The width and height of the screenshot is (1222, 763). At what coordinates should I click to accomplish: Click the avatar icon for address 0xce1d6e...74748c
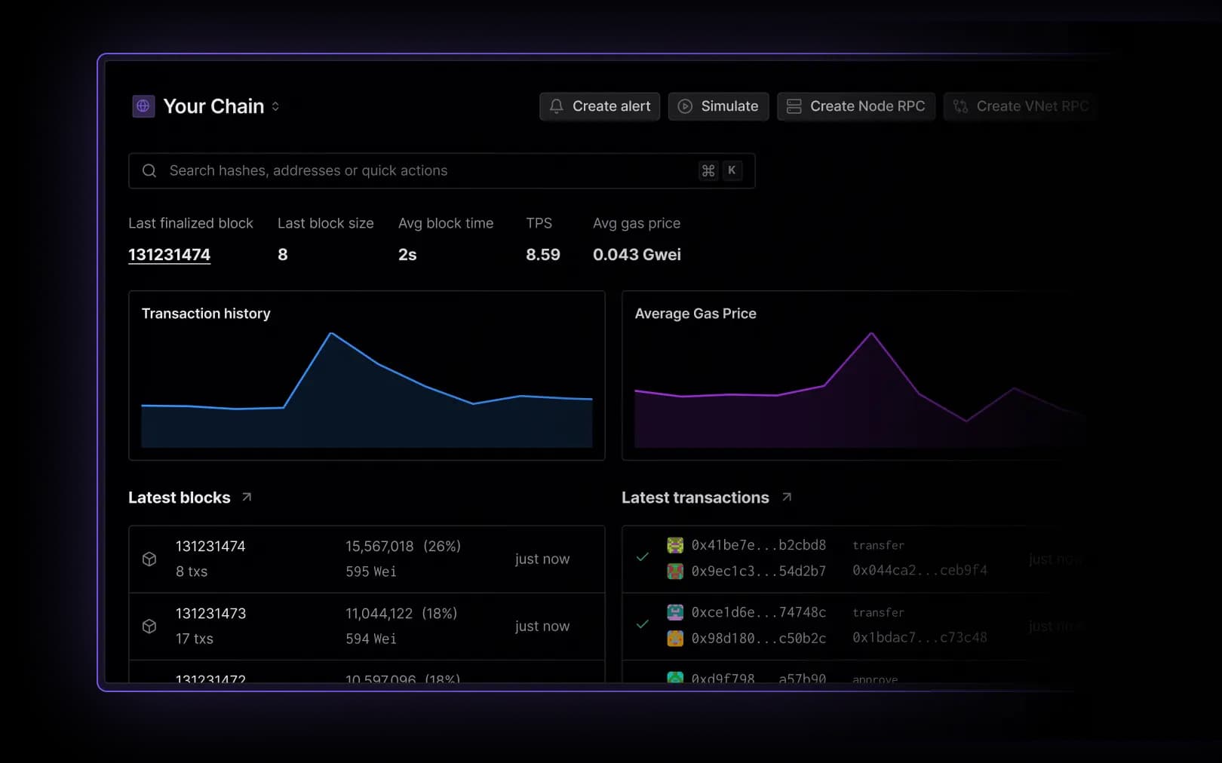point(675,612)
